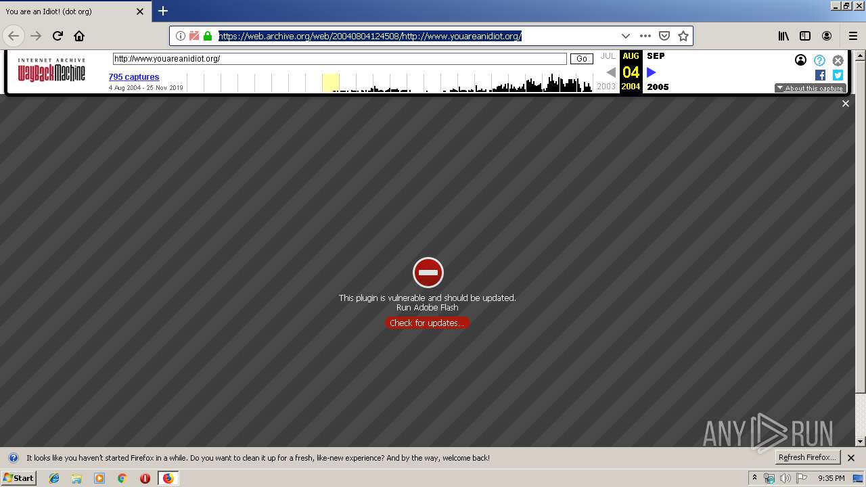Viewport: 866px width, 487px height.
Task: Share capture on Twitter
Action: [838, 75]
